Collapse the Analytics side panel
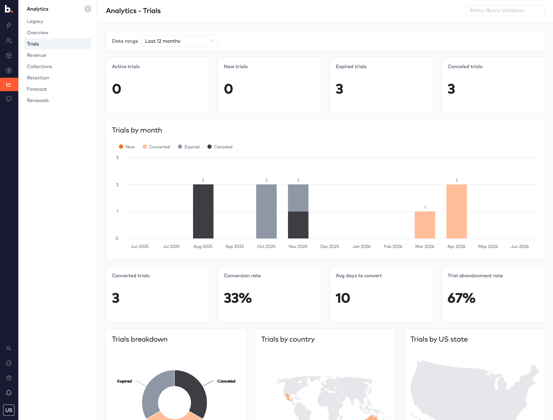Image resolution: width=553 pixels, height=420 pixels. pos(88,9)
